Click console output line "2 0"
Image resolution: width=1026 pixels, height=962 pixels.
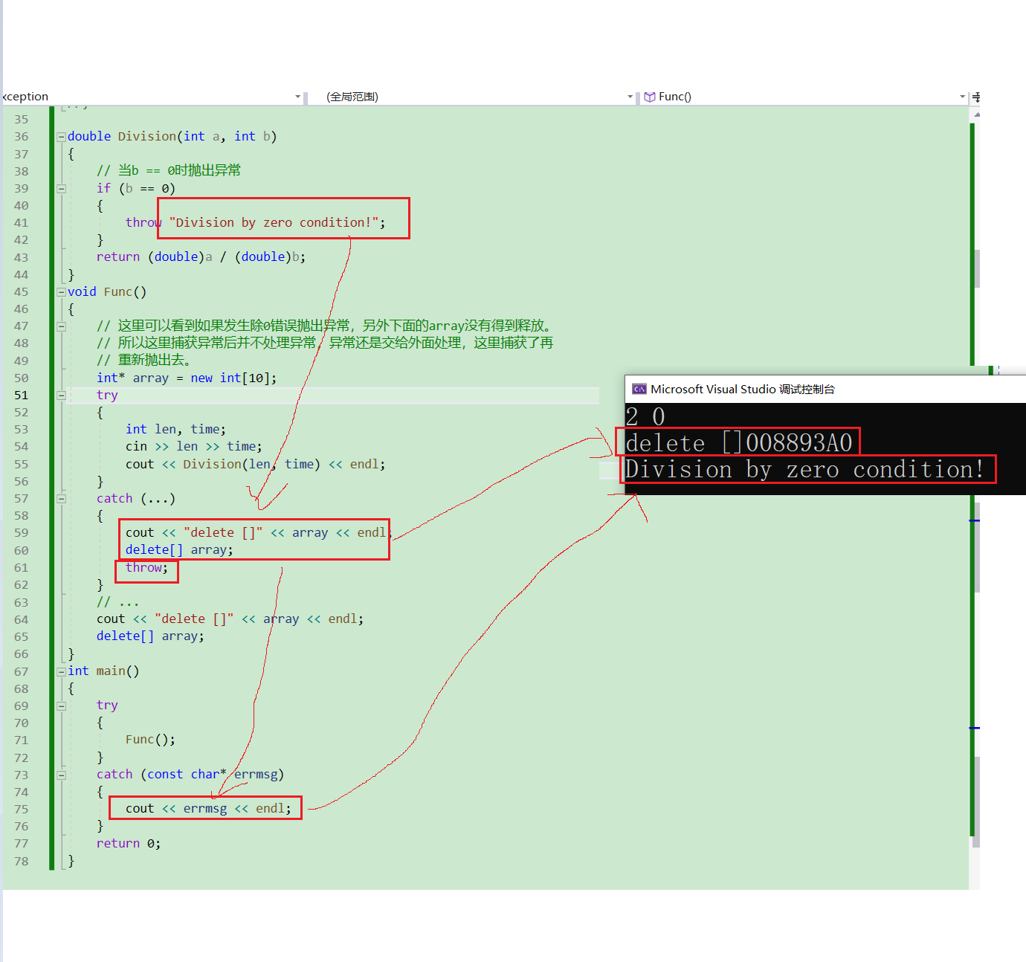tap(645, 416)
